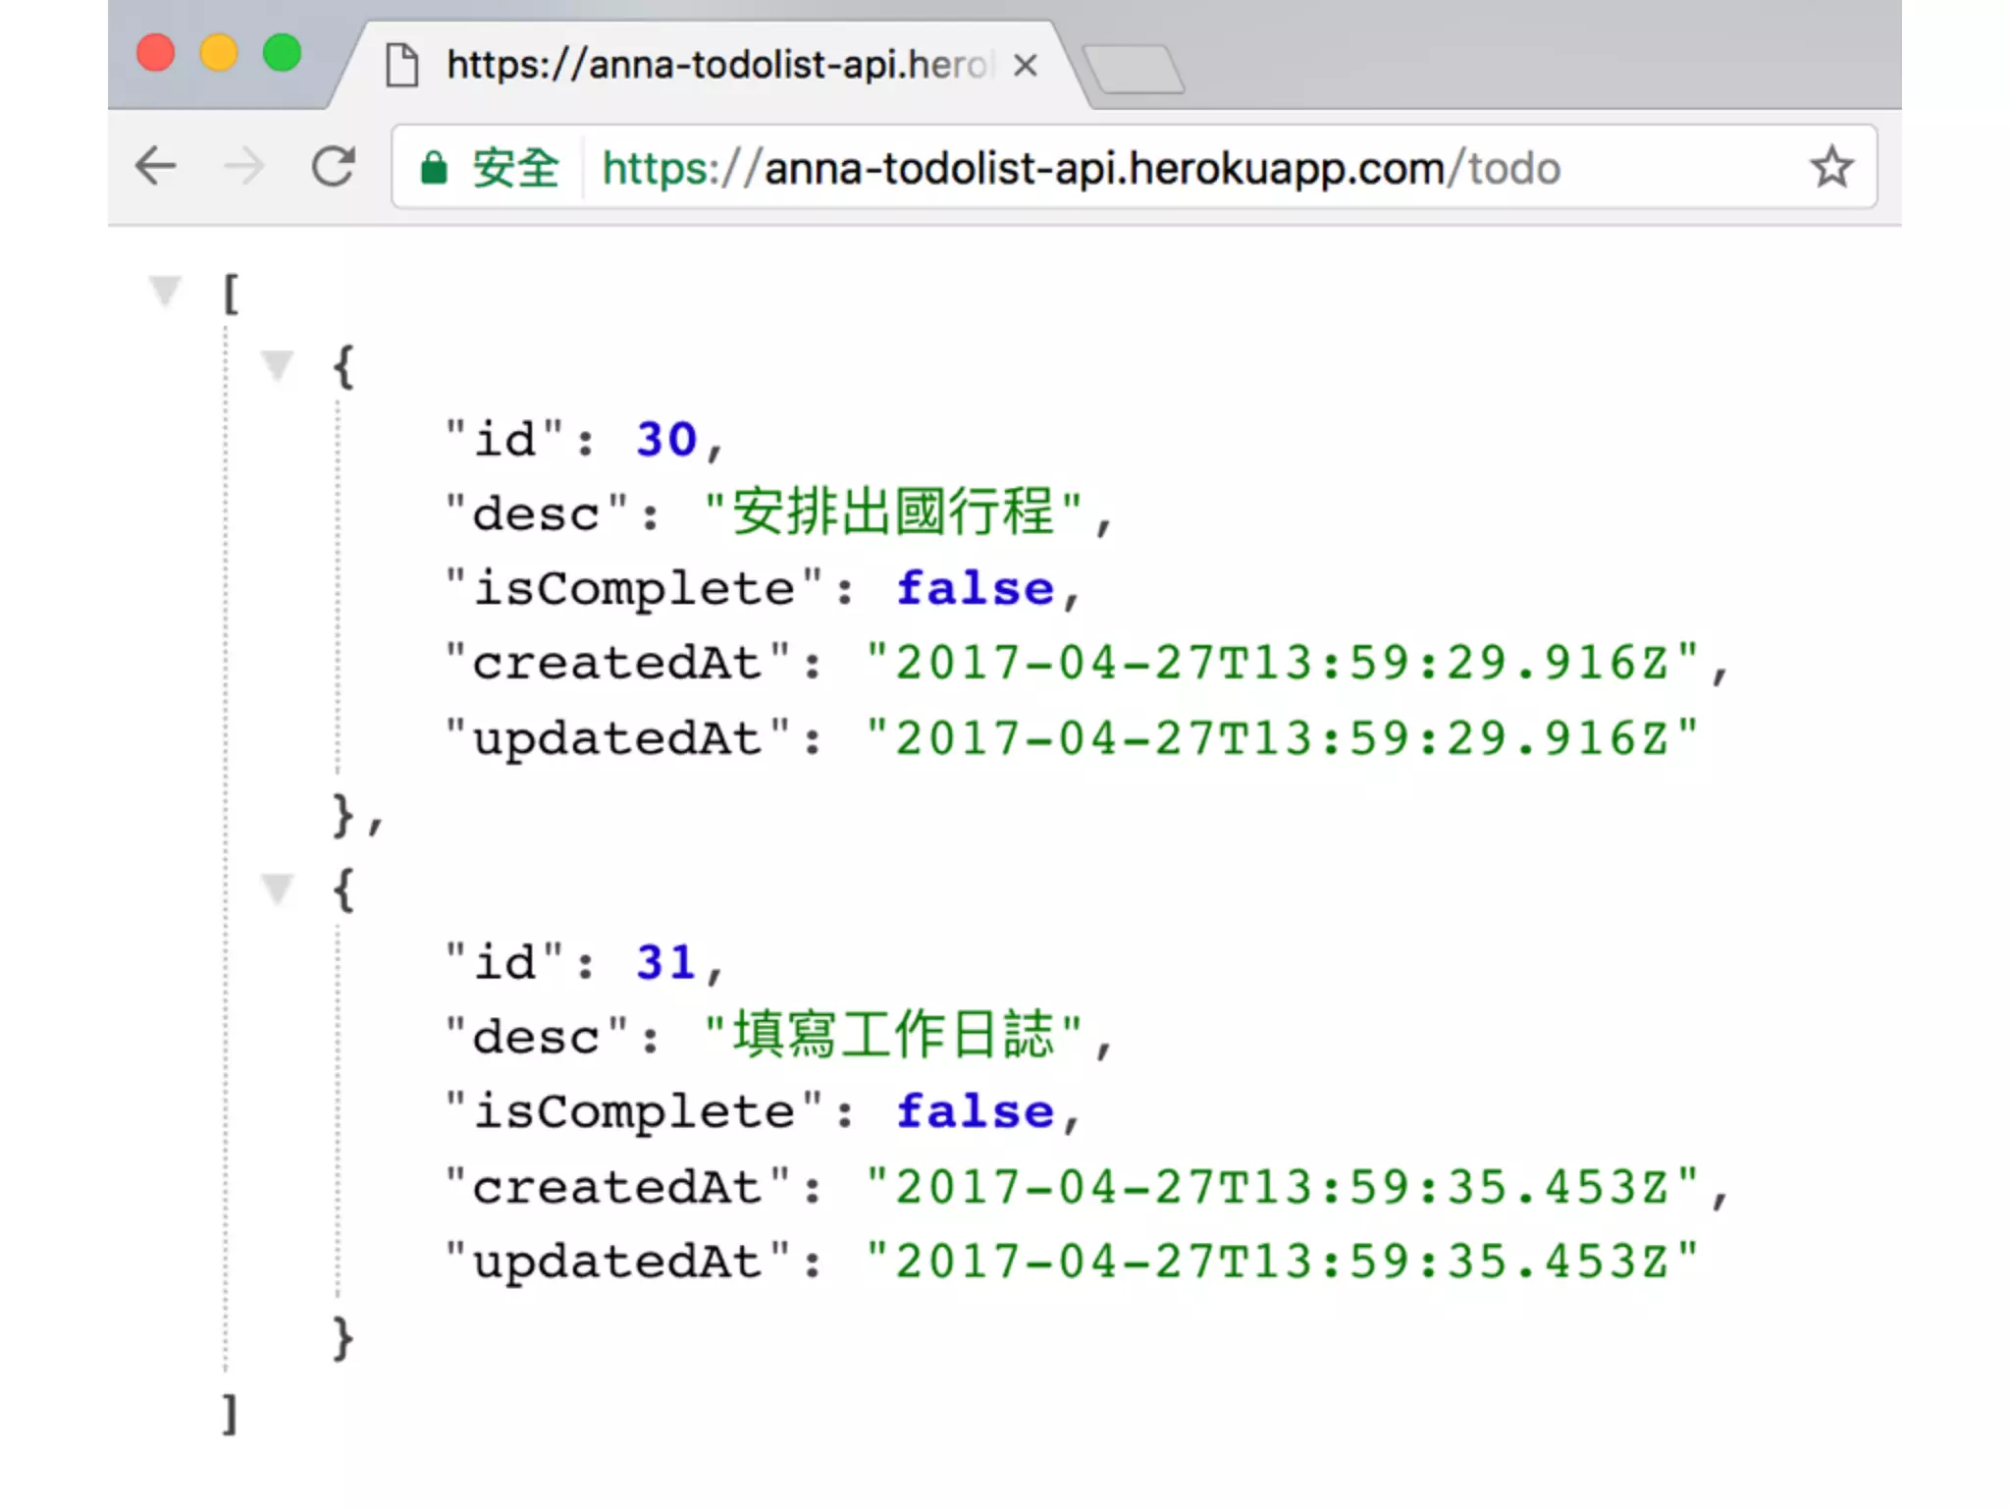The image size is (2010, 1508).
Task: Click the id value 30
Action: tap(665, 440)
